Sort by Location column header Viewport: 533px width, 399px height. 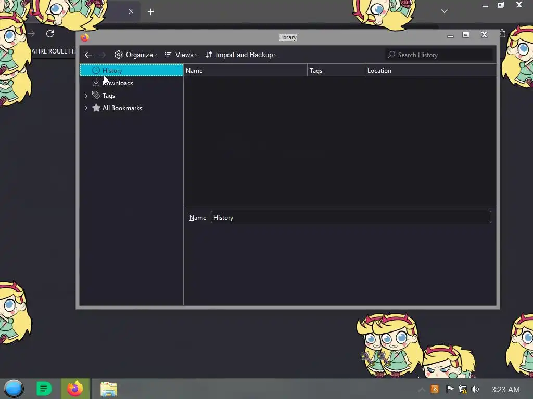(x=430, y=71)
